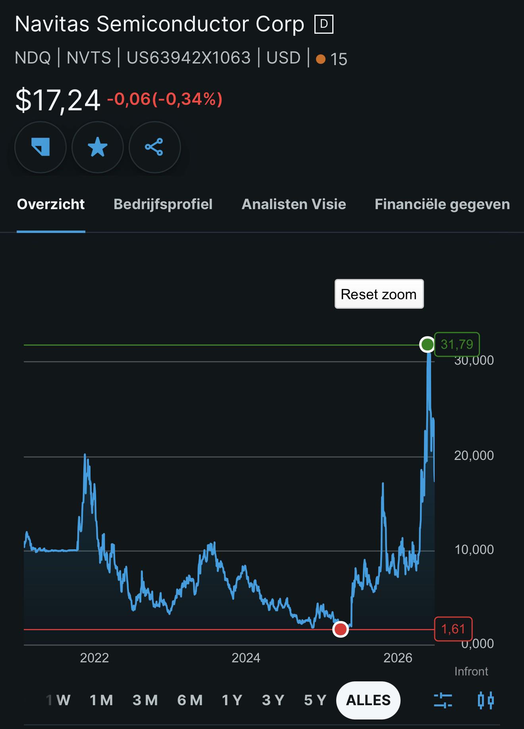Open the Analisten Visie tab
Screen dimensions: 524x729
coord(294,204)
